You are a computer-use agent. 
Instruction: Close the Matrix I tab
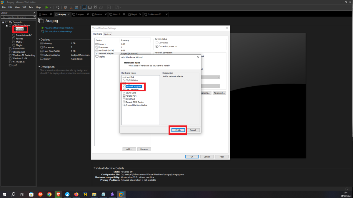(x=124, y=14)
